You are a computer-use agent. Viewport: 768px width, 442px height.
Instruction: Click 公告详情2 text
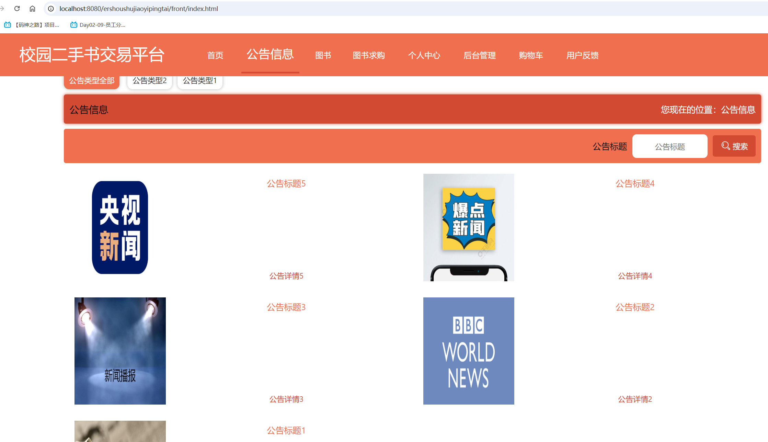click(x=635, y=399)
